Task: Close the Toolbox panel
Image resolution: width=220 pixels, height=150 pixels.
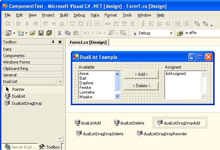Action: (60, 42)
